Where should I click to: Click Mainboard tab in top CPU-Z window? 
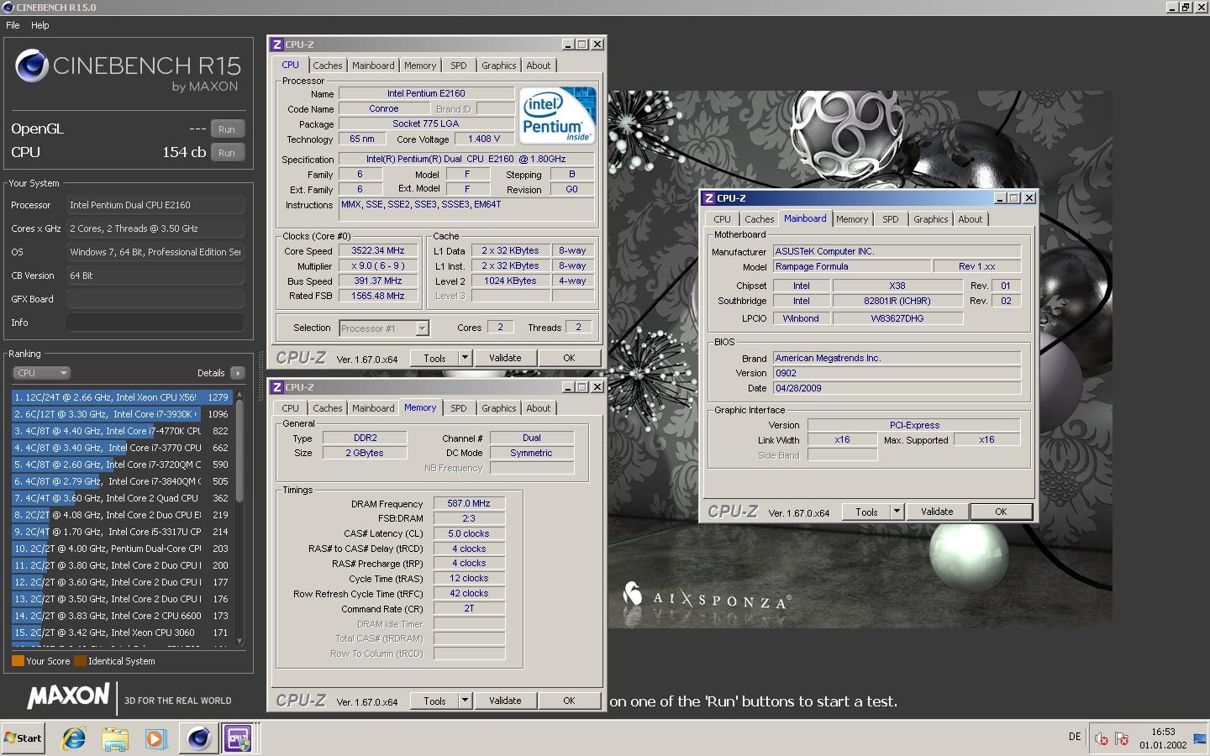click(373, 66)
